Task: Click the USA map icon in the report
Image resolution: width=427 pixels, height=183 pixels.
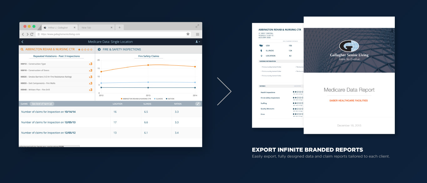Action: click(x=261, y=46)
